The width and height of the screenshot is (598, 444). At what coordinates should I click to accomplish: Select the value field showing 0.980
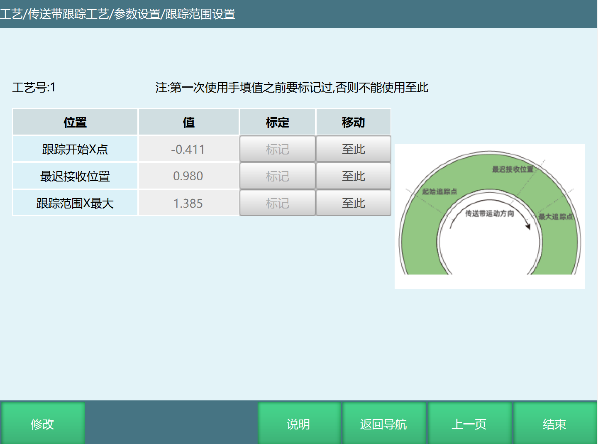tap(188, 176)
